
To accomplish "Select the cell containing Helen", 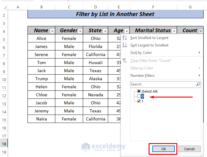I will [41, 87].
